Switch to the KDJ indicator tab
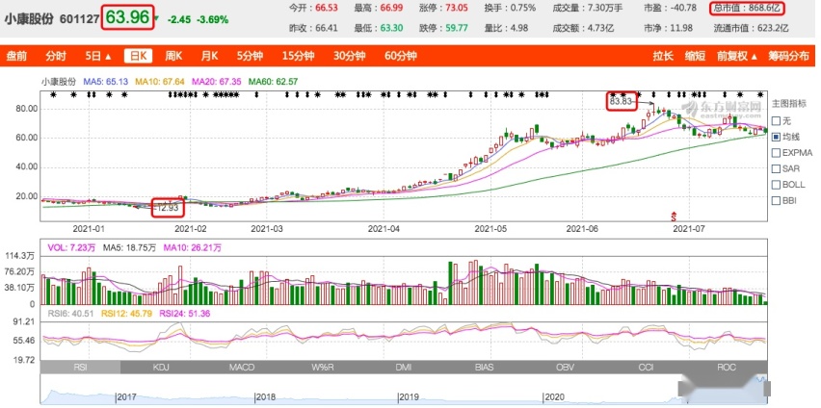 [161, 368]
